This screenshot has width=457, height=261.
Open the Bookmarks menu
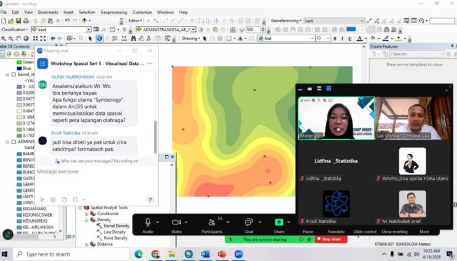tap(48, 12)
